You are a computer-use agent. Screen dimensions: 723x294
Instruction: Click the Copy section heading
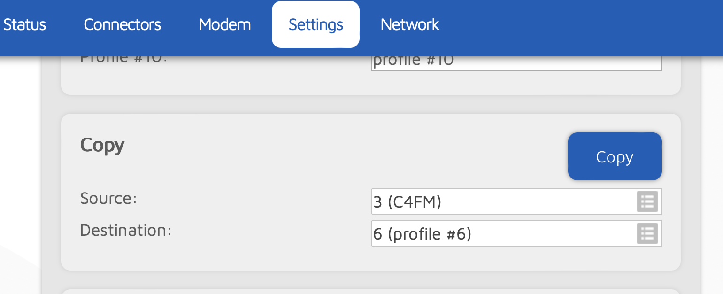(102, 145)
